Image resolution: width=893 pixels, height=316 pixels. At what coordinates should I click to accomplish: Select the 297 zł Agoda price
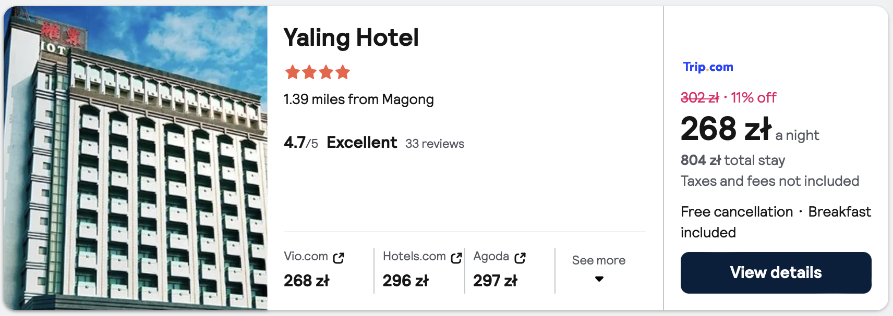point(495,281)
